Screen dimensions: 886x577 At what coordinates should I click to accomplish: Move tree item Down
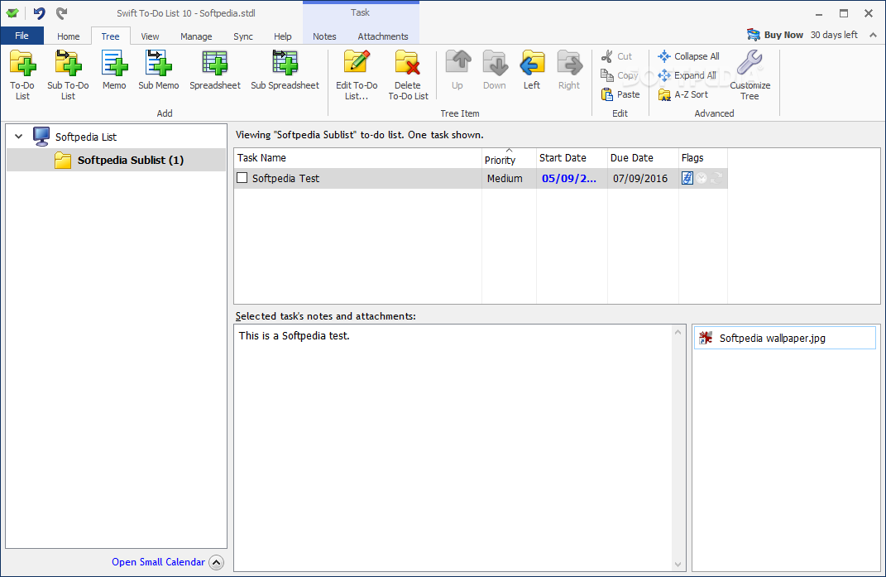(495, 70)
